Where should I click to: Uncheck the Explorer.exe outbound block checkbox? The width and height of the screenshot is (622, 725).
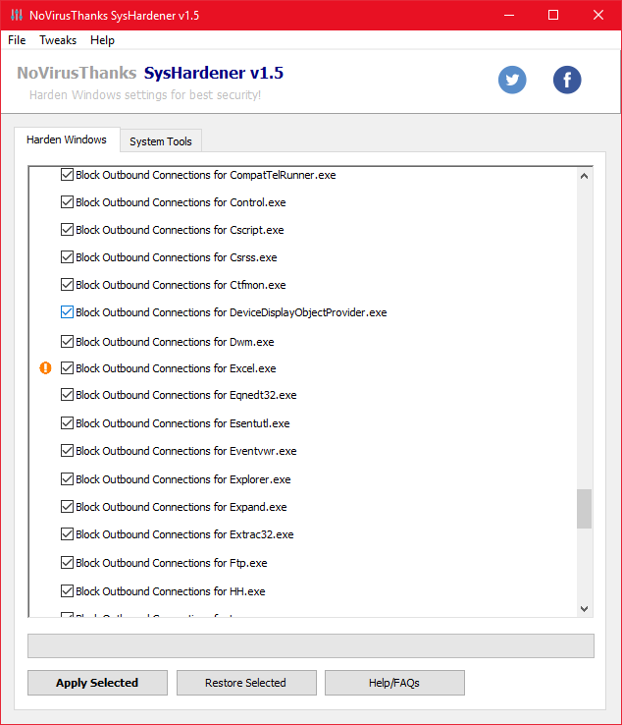(x=67, y=479)
